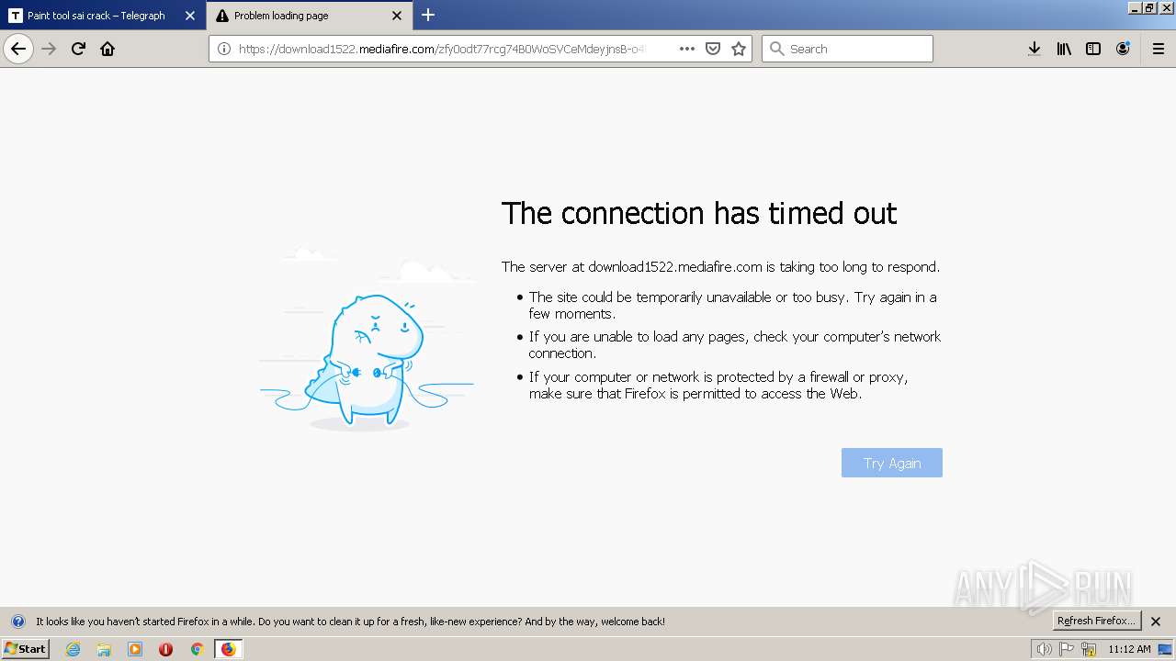Open page actions three-dot menu
Screen dimensions: 1176x661
coord(687,49)
